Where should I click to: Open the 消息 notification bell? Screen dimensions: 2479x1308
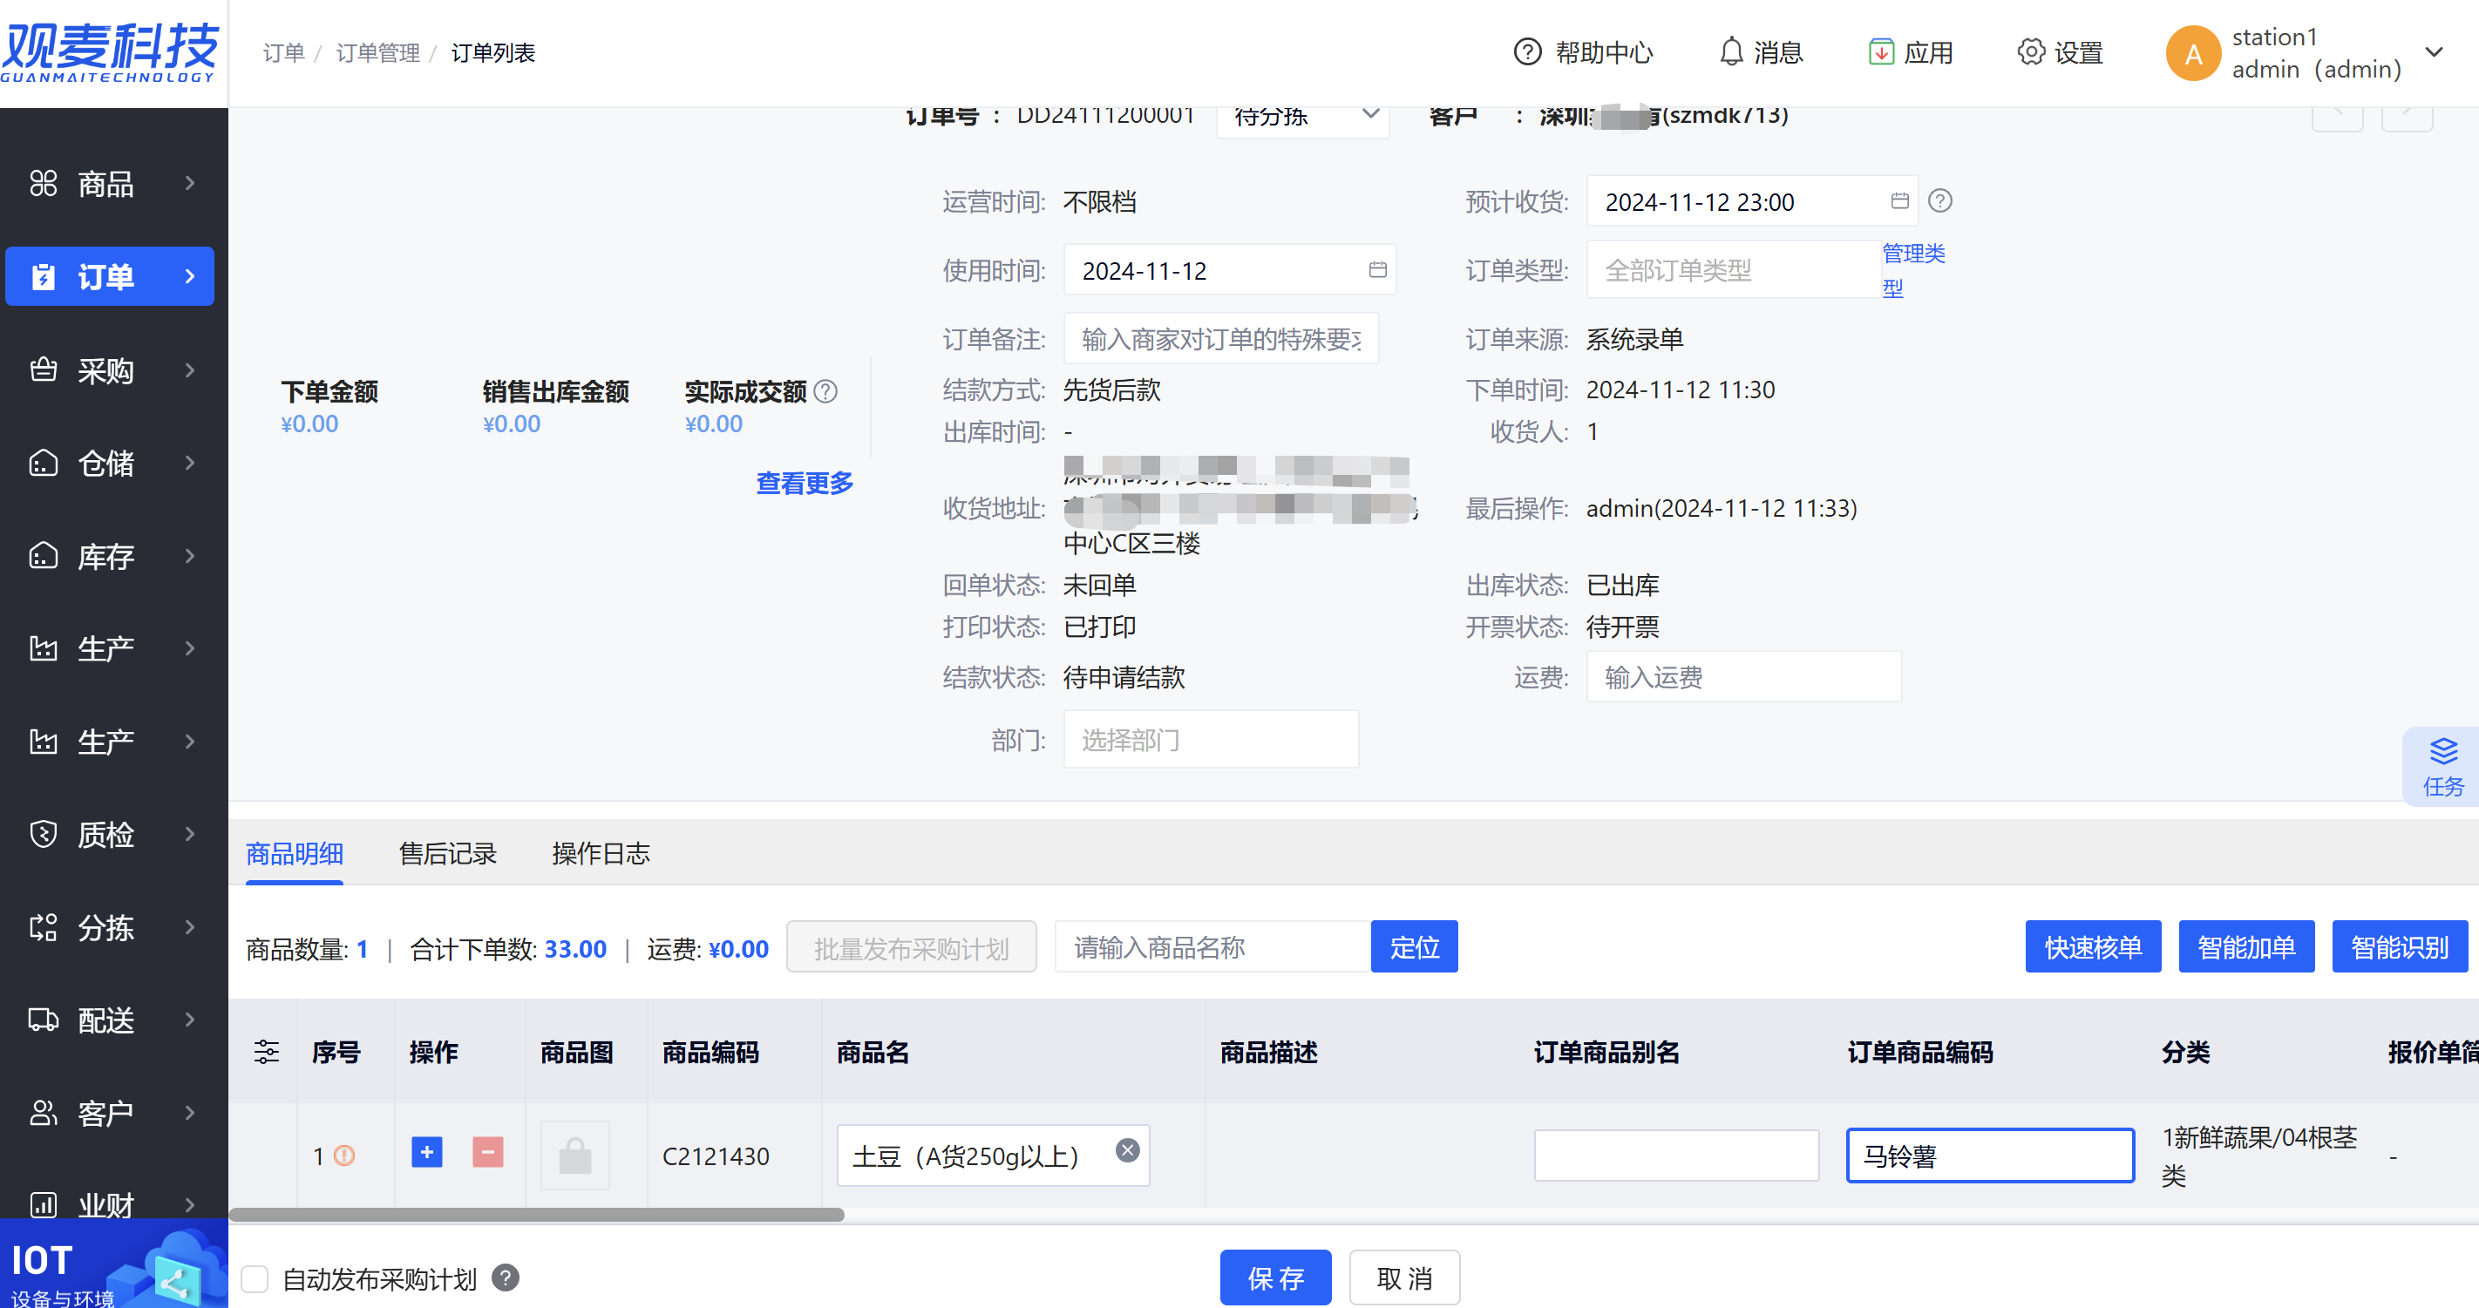point(1730,52)
